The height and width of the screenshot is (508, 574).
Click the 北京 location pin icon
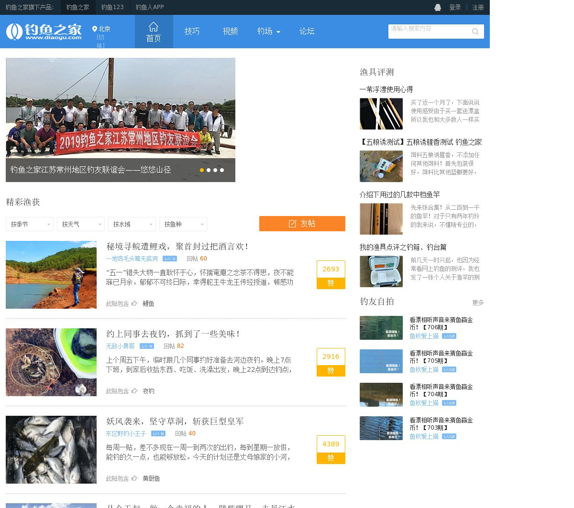(x=95, y=29)
